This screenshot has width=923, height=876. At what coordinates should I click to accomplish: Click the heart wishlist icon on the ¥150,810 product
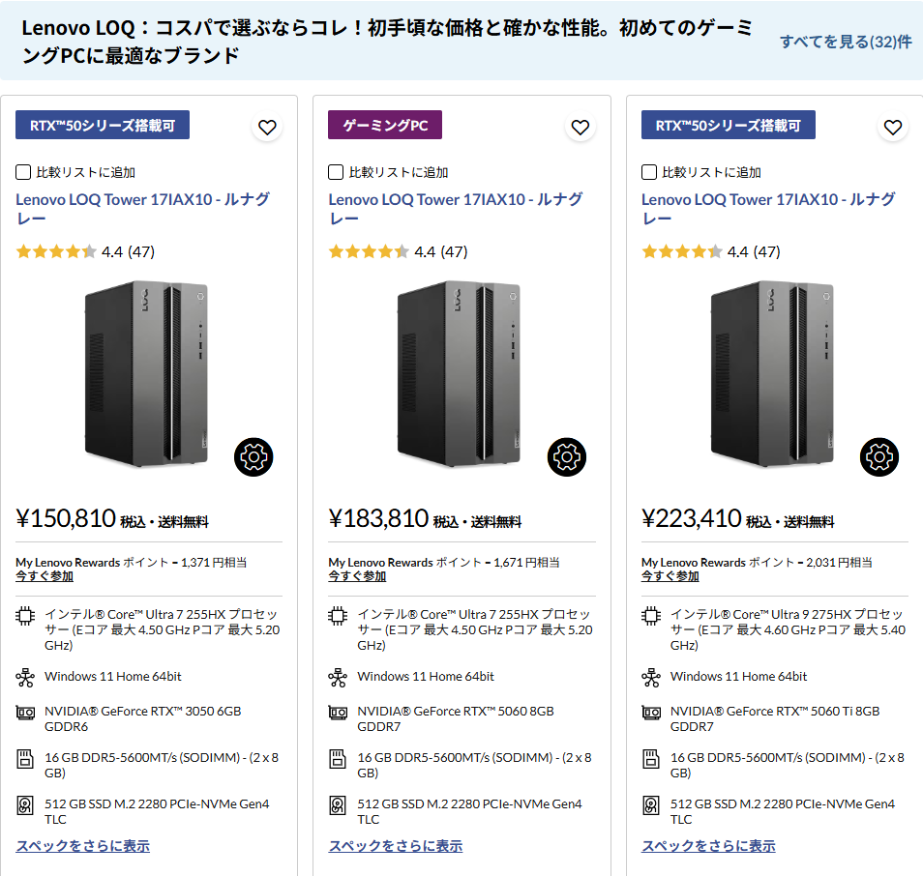point(267,127)
